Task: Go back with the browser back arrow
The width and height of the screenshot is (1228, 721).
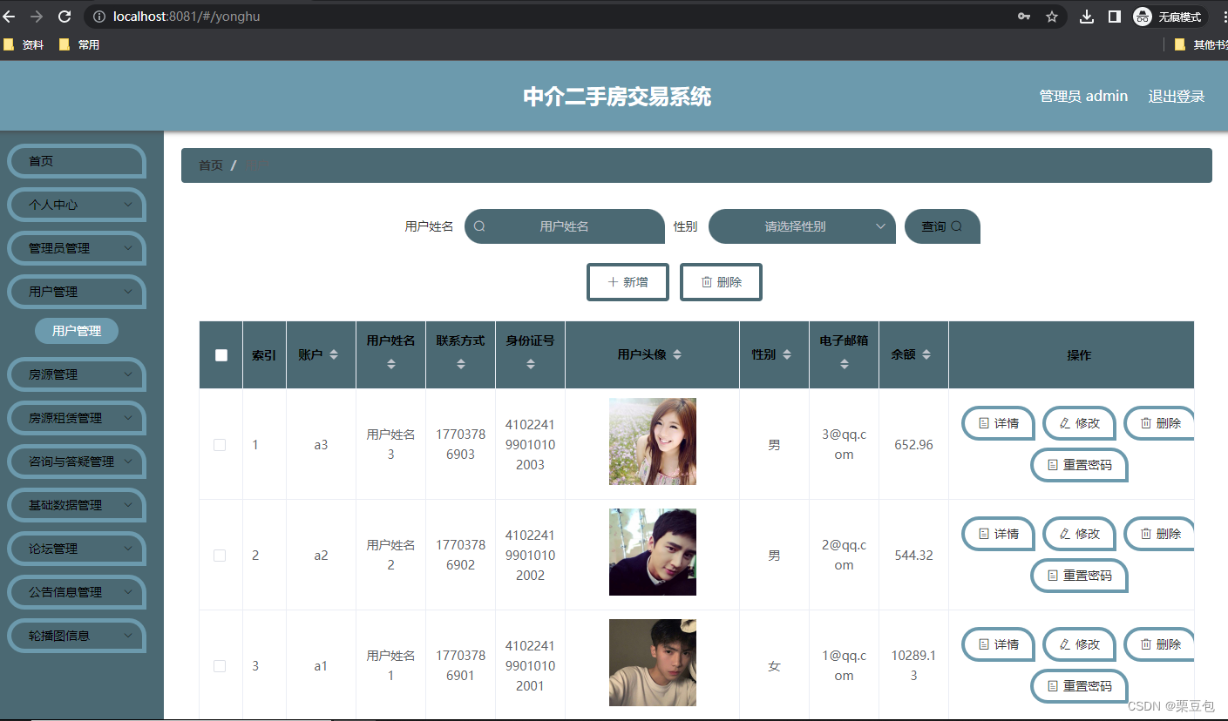Action: click(9, 17)
